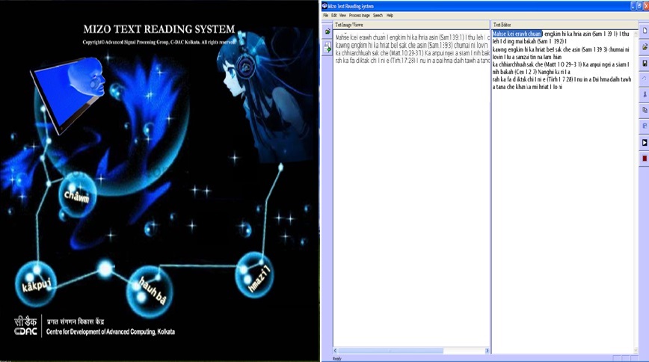Click the New document icon
Screen dimensions: 649x362
pos(644,31)
